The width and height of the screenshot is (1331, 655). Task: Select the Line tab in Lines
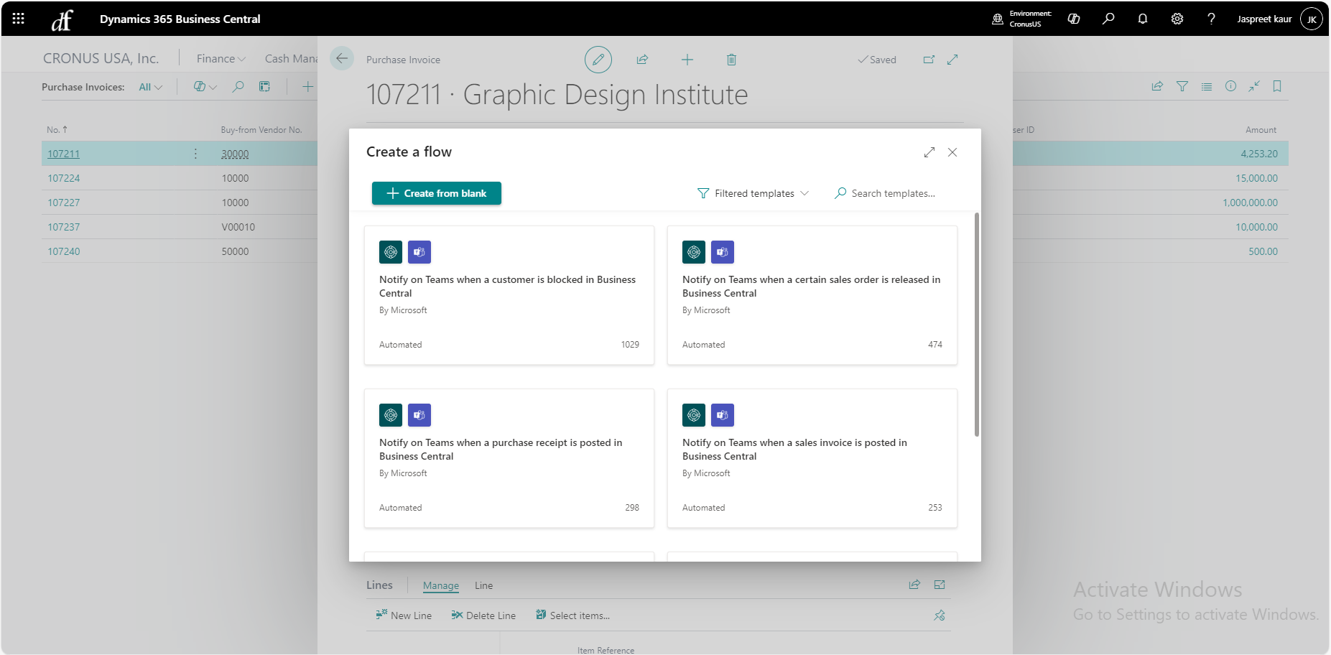(x=483, y=585)
